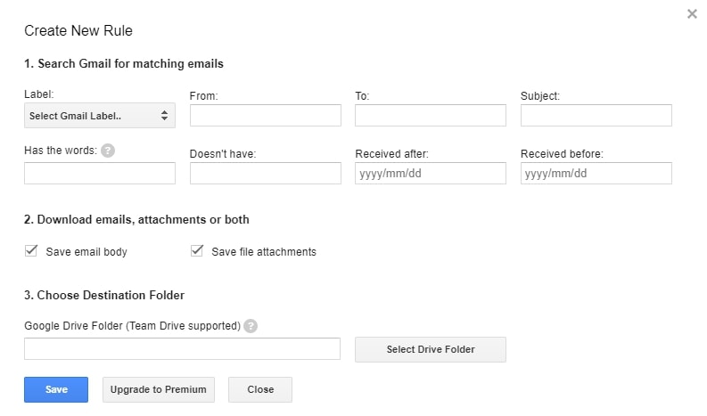Screen dimensions: 707x416
Task: Click the Save email body label text
Action: pos(86,252)
